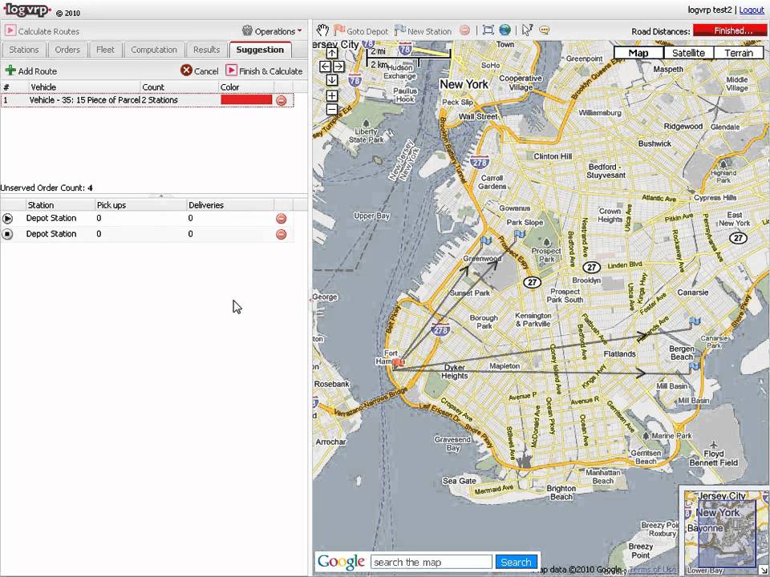
Task: Select the hand pan tool
Action: click(x=322, y=30)
